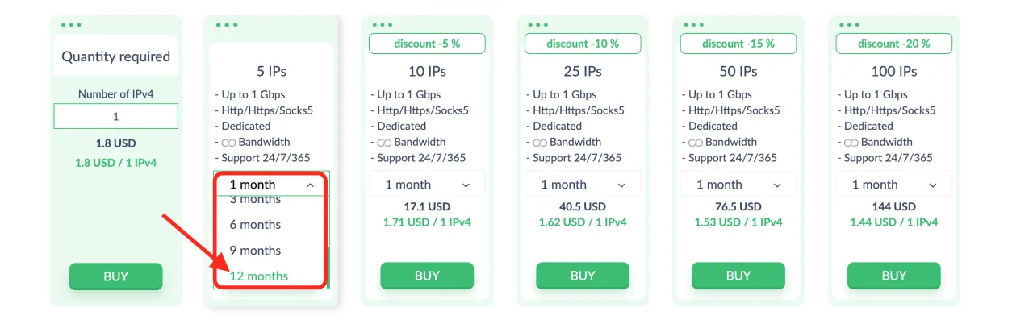
Task: Expand the 25 IPs month selector
Action: click(582, 185)
